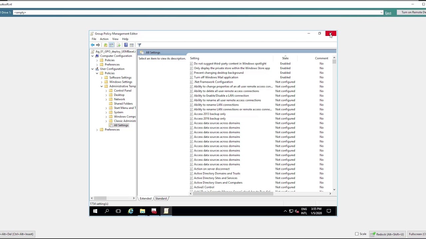The width and height of the screenshot is (426, 239).
Task: Show hidden tray icons via the chevron
Action: [285, 211]
